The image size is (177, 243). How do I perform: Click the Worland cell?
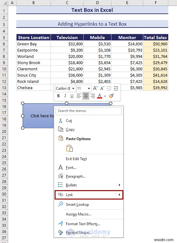click(x=33, y=56)
